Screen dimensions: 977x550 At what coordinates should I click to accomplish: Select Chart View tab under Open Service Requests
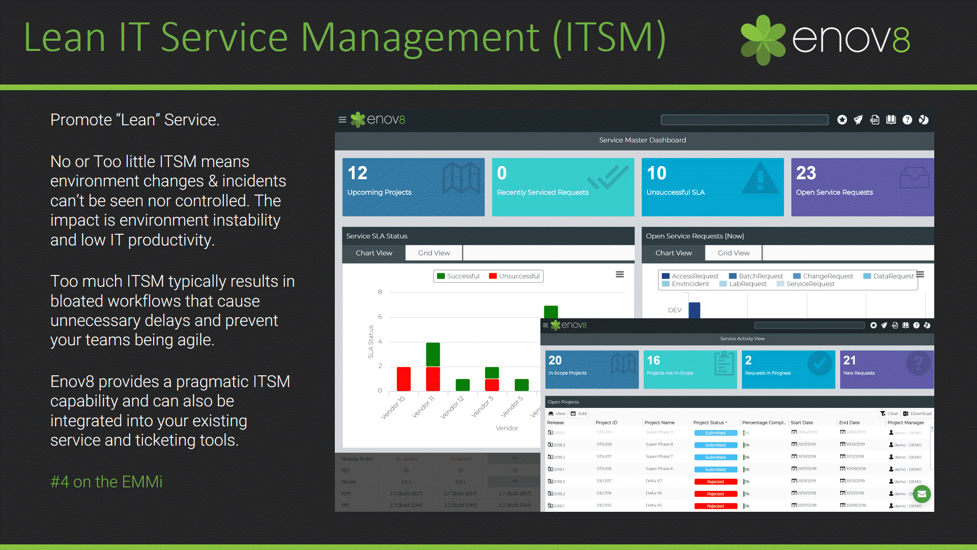[x=674, y=253]
